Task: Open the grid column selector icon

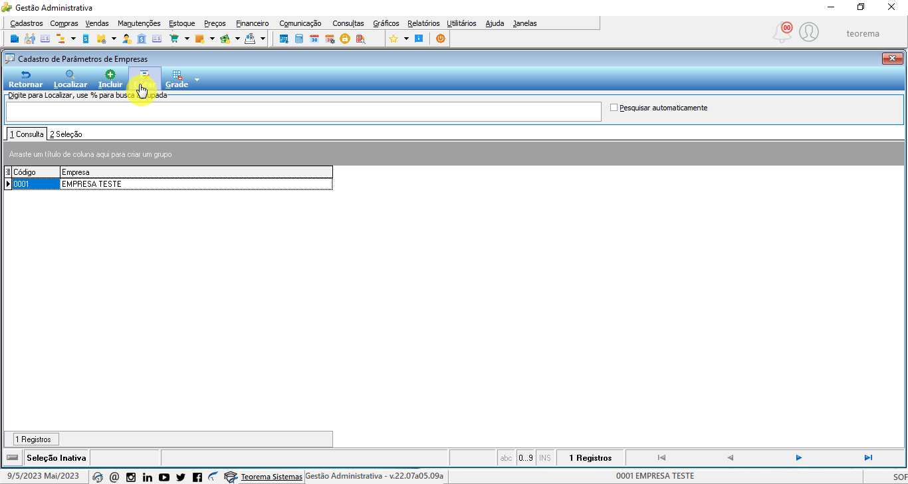Action: pyautogui.click(x=8, y=172)
